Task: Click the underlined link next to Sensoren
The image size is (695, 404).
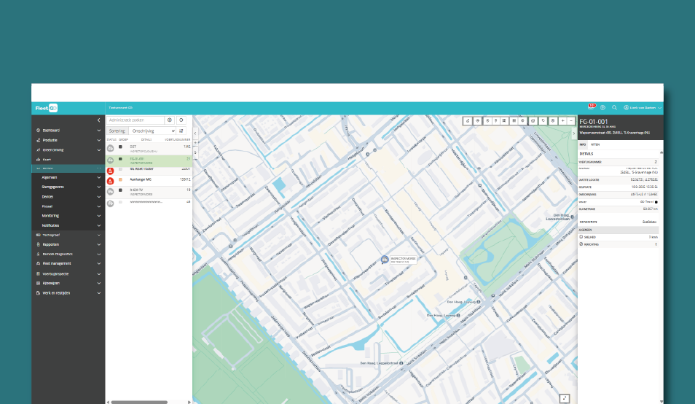Action: (649, 222)
